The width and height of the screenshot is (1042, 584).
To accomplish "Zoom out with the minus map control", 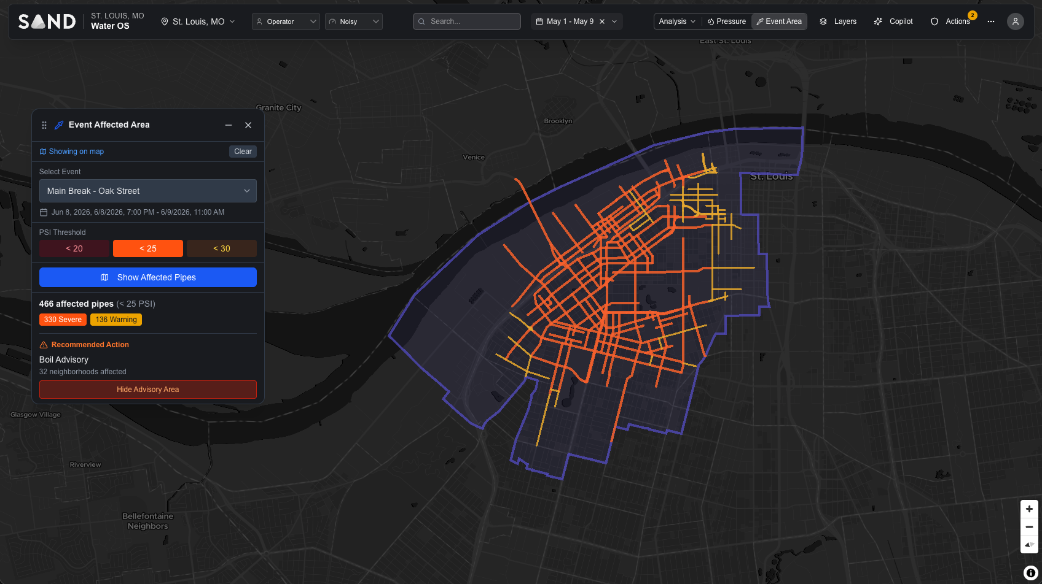I will [1029, 527].
